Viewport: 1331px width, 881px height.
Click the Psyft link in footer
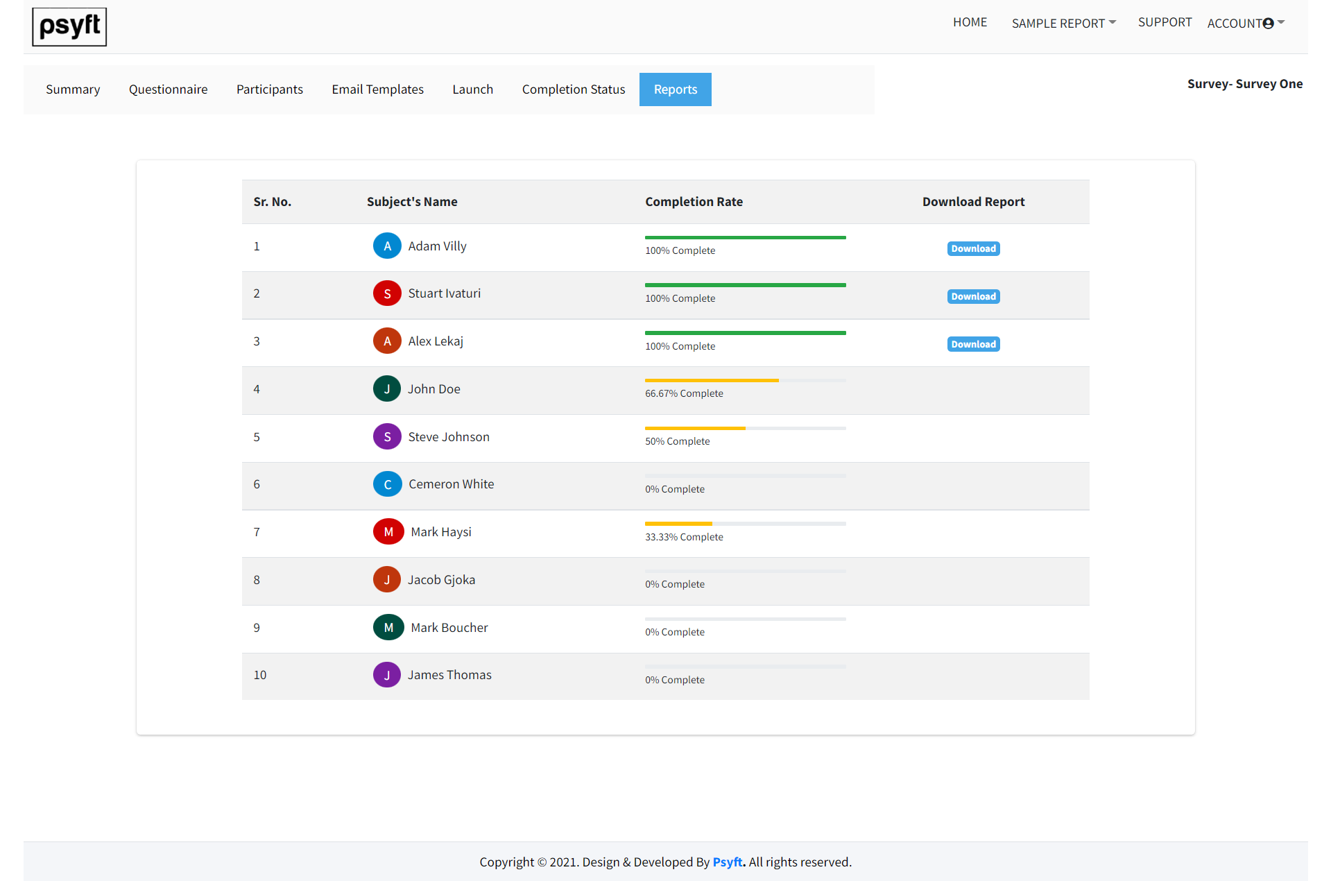tap(728, 862)
